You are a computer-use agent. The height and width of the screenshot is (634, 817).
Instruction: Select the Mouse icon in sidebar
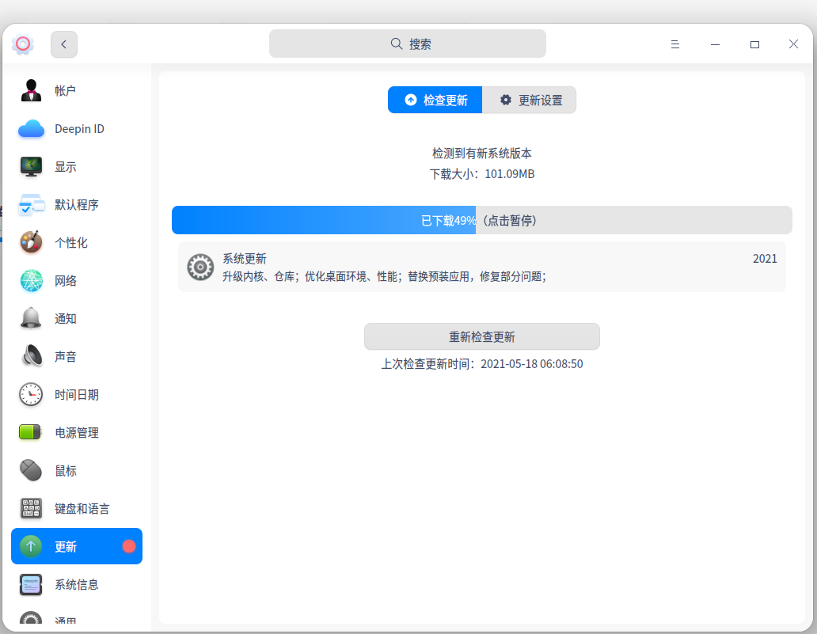[31, 470]
